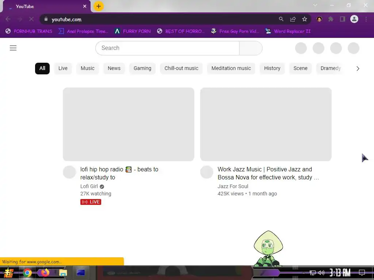
Task: Select the History filter chip
Action: (272, 68)
